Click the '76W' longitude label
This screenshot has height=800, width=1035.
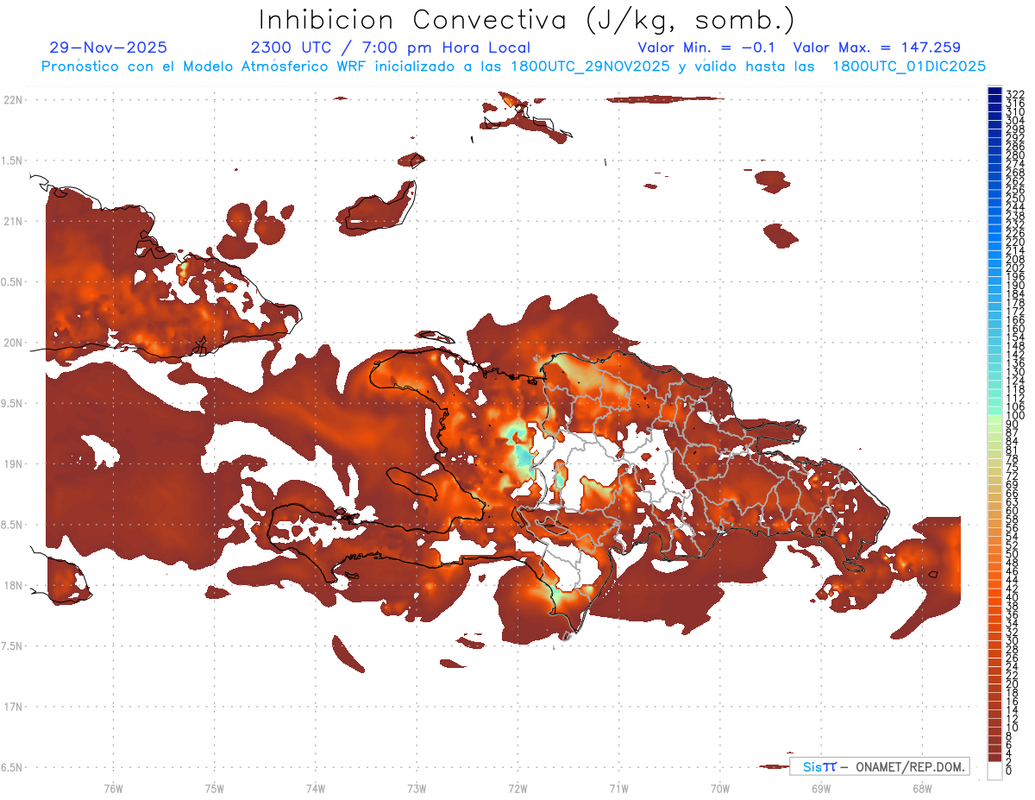(x=113, y=787)
